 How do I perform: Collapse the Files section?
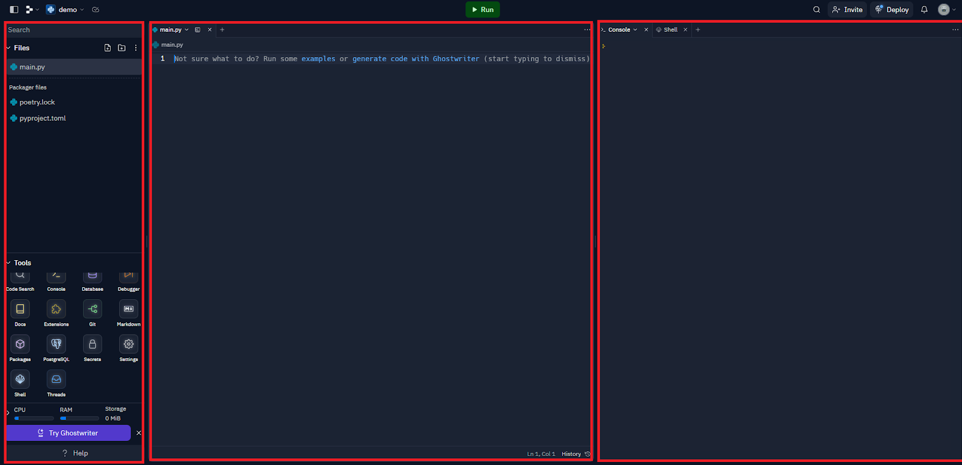tap(9, 48)
